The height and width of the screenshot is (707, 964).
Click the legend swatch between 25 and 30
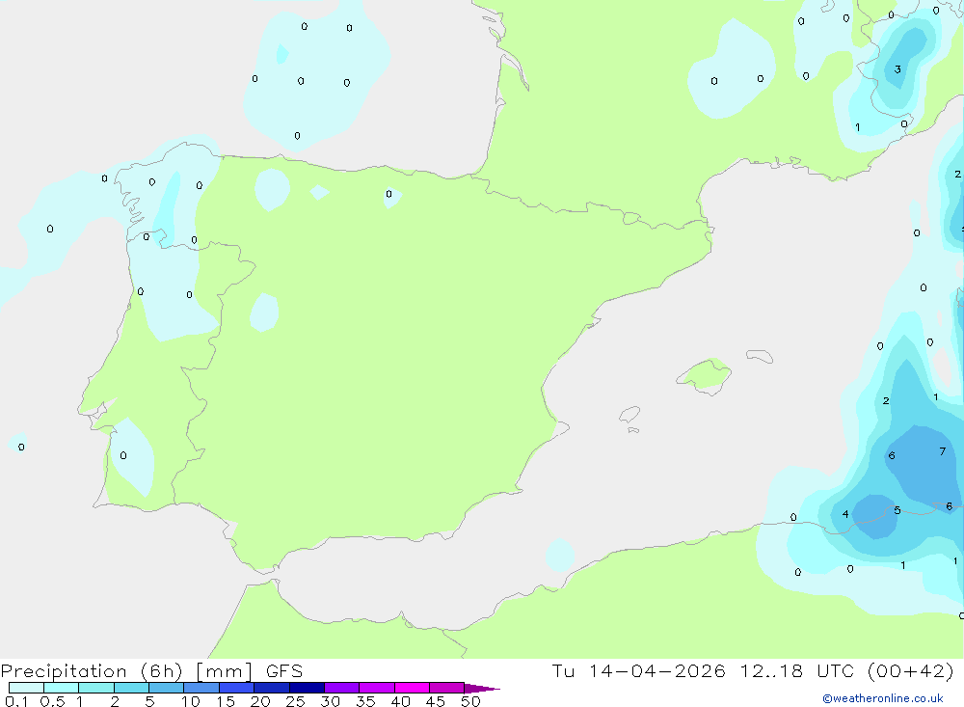(x=307, y=688)
